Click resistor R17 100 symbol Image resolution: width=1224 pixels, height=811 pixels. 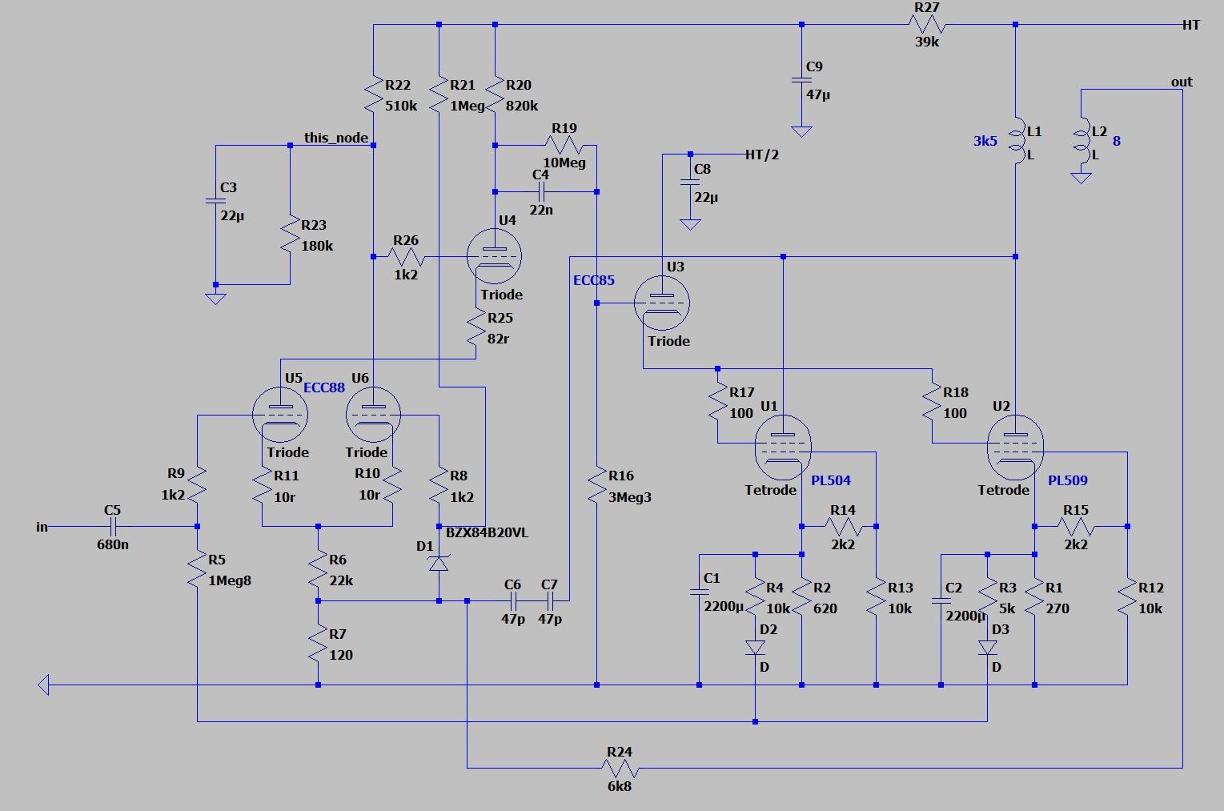pos(718,402)
